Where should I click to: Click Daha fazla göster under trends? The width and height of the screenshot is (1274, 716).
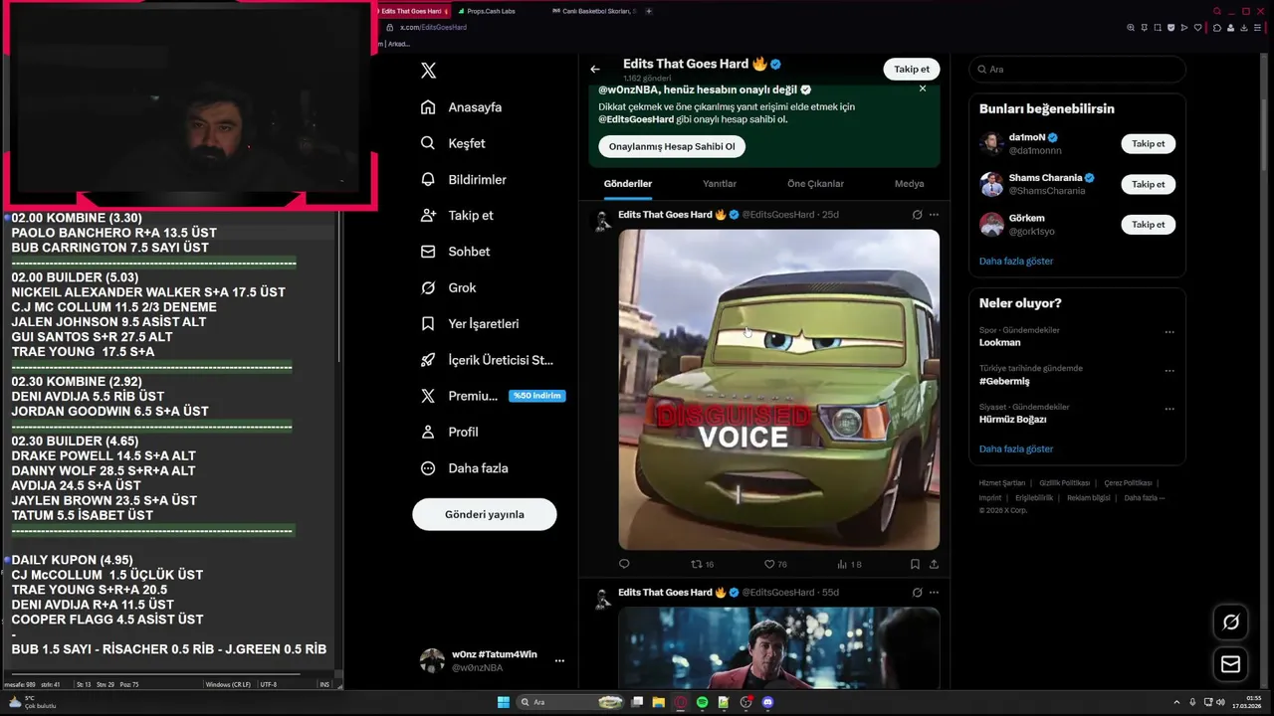tap(1016, 449)
